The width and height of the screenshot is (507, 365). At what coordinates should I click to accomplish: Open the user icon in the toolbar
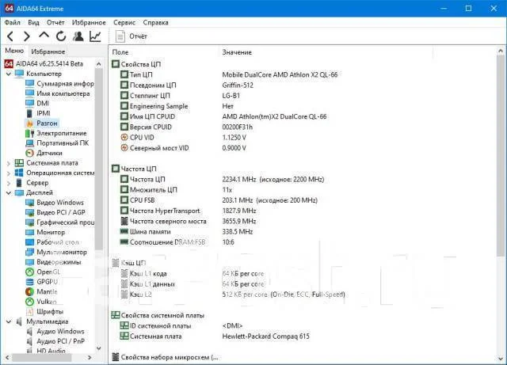click(78, 36)
